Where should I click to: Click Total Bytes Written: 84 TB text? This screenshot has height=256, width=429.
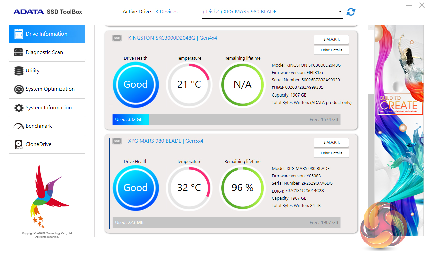pyautogui.click(x=296, y=205)
